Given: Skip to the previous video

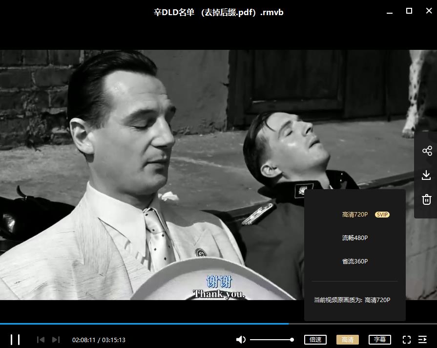Looking at the screenshot, I should tap(41, 340).
